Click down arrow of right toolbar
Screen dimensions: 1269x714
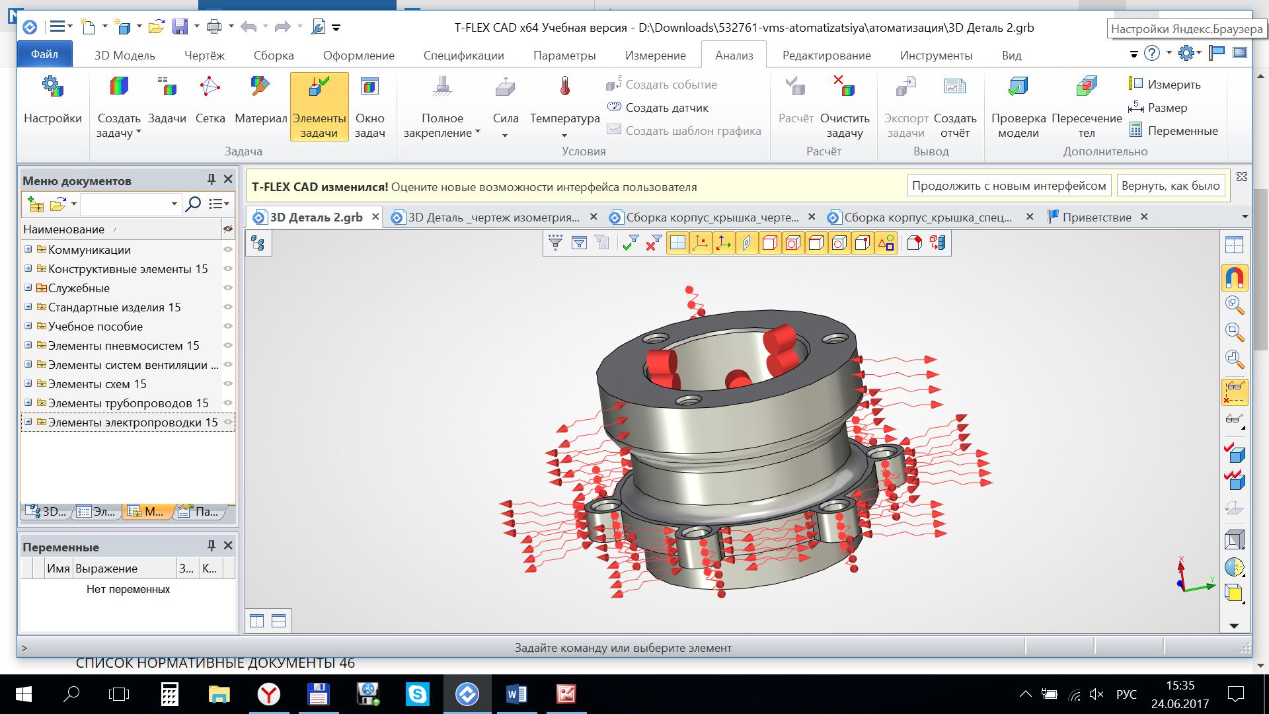coord(1234,625)
